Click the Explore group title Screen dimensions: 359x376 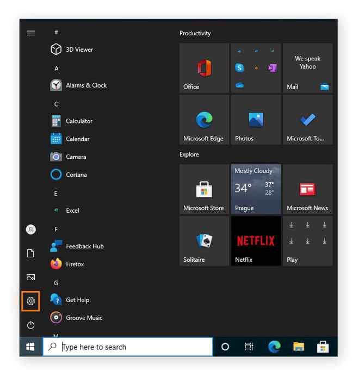[x=189, y=155]
